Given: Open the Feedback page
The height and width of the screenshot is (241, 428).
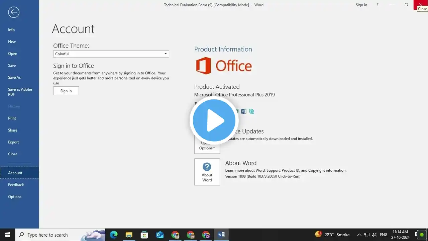Looking at the screenshot, I should click(x=16, y=185).
